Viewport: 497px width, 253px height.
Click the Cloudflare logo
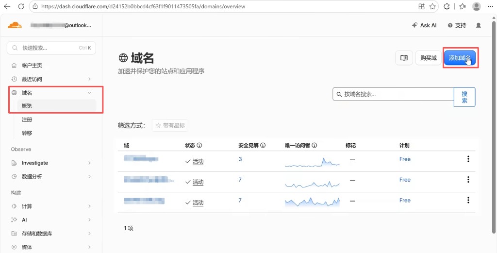(15, 25)
